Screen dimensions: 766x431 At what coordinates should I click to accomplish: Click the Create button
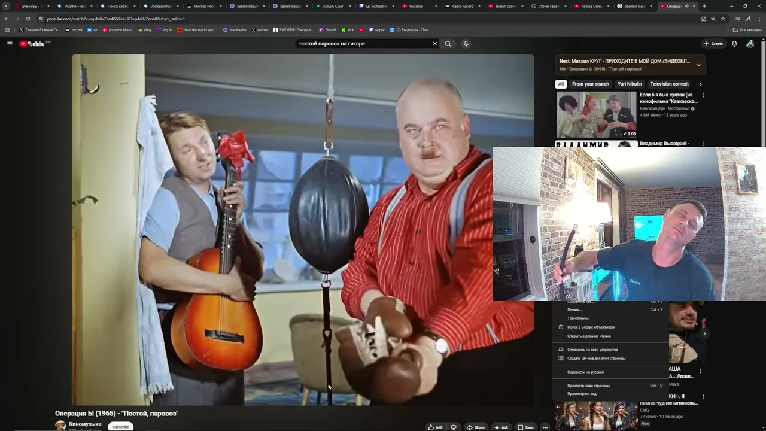click(x=713, y=44)
